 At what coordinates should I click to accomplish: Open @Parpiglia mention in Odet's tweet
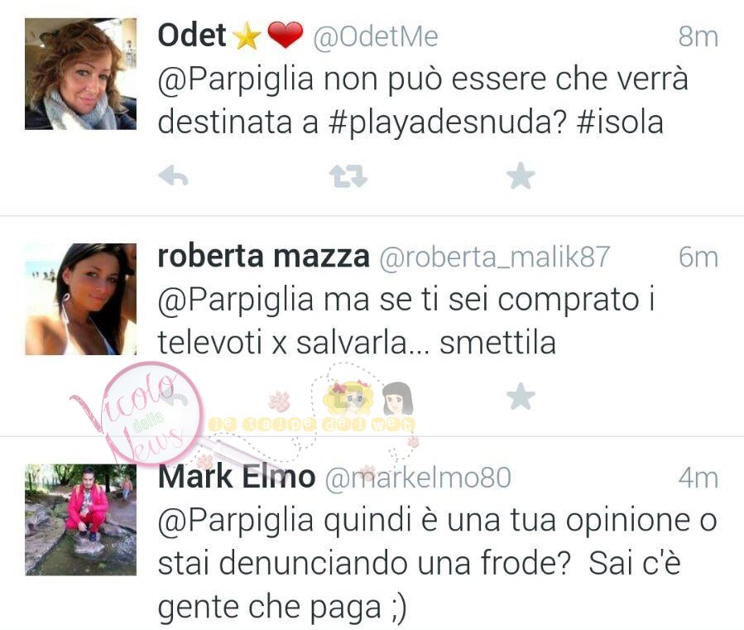(236, 79)
